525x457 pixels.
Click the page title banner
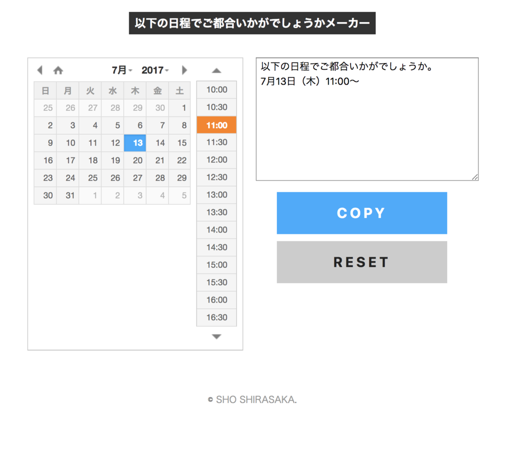252,23
